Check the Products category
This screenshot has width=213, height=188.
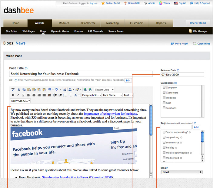point(164,97)
